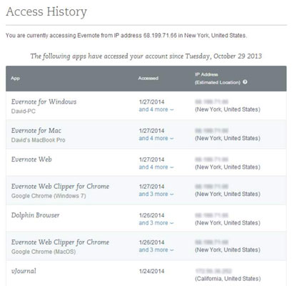Click the App column header
The width and height of the screenshot is (292, 286).
coord(15,79)
